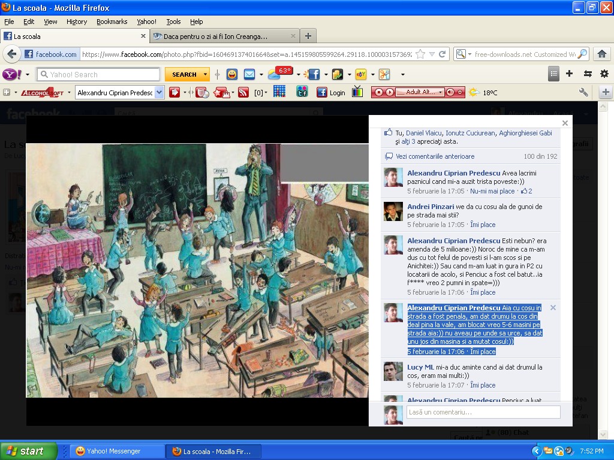Click the sun weather icon showing 18°C
The width and height of the screenshot is (614, 460).
[474, 93]
